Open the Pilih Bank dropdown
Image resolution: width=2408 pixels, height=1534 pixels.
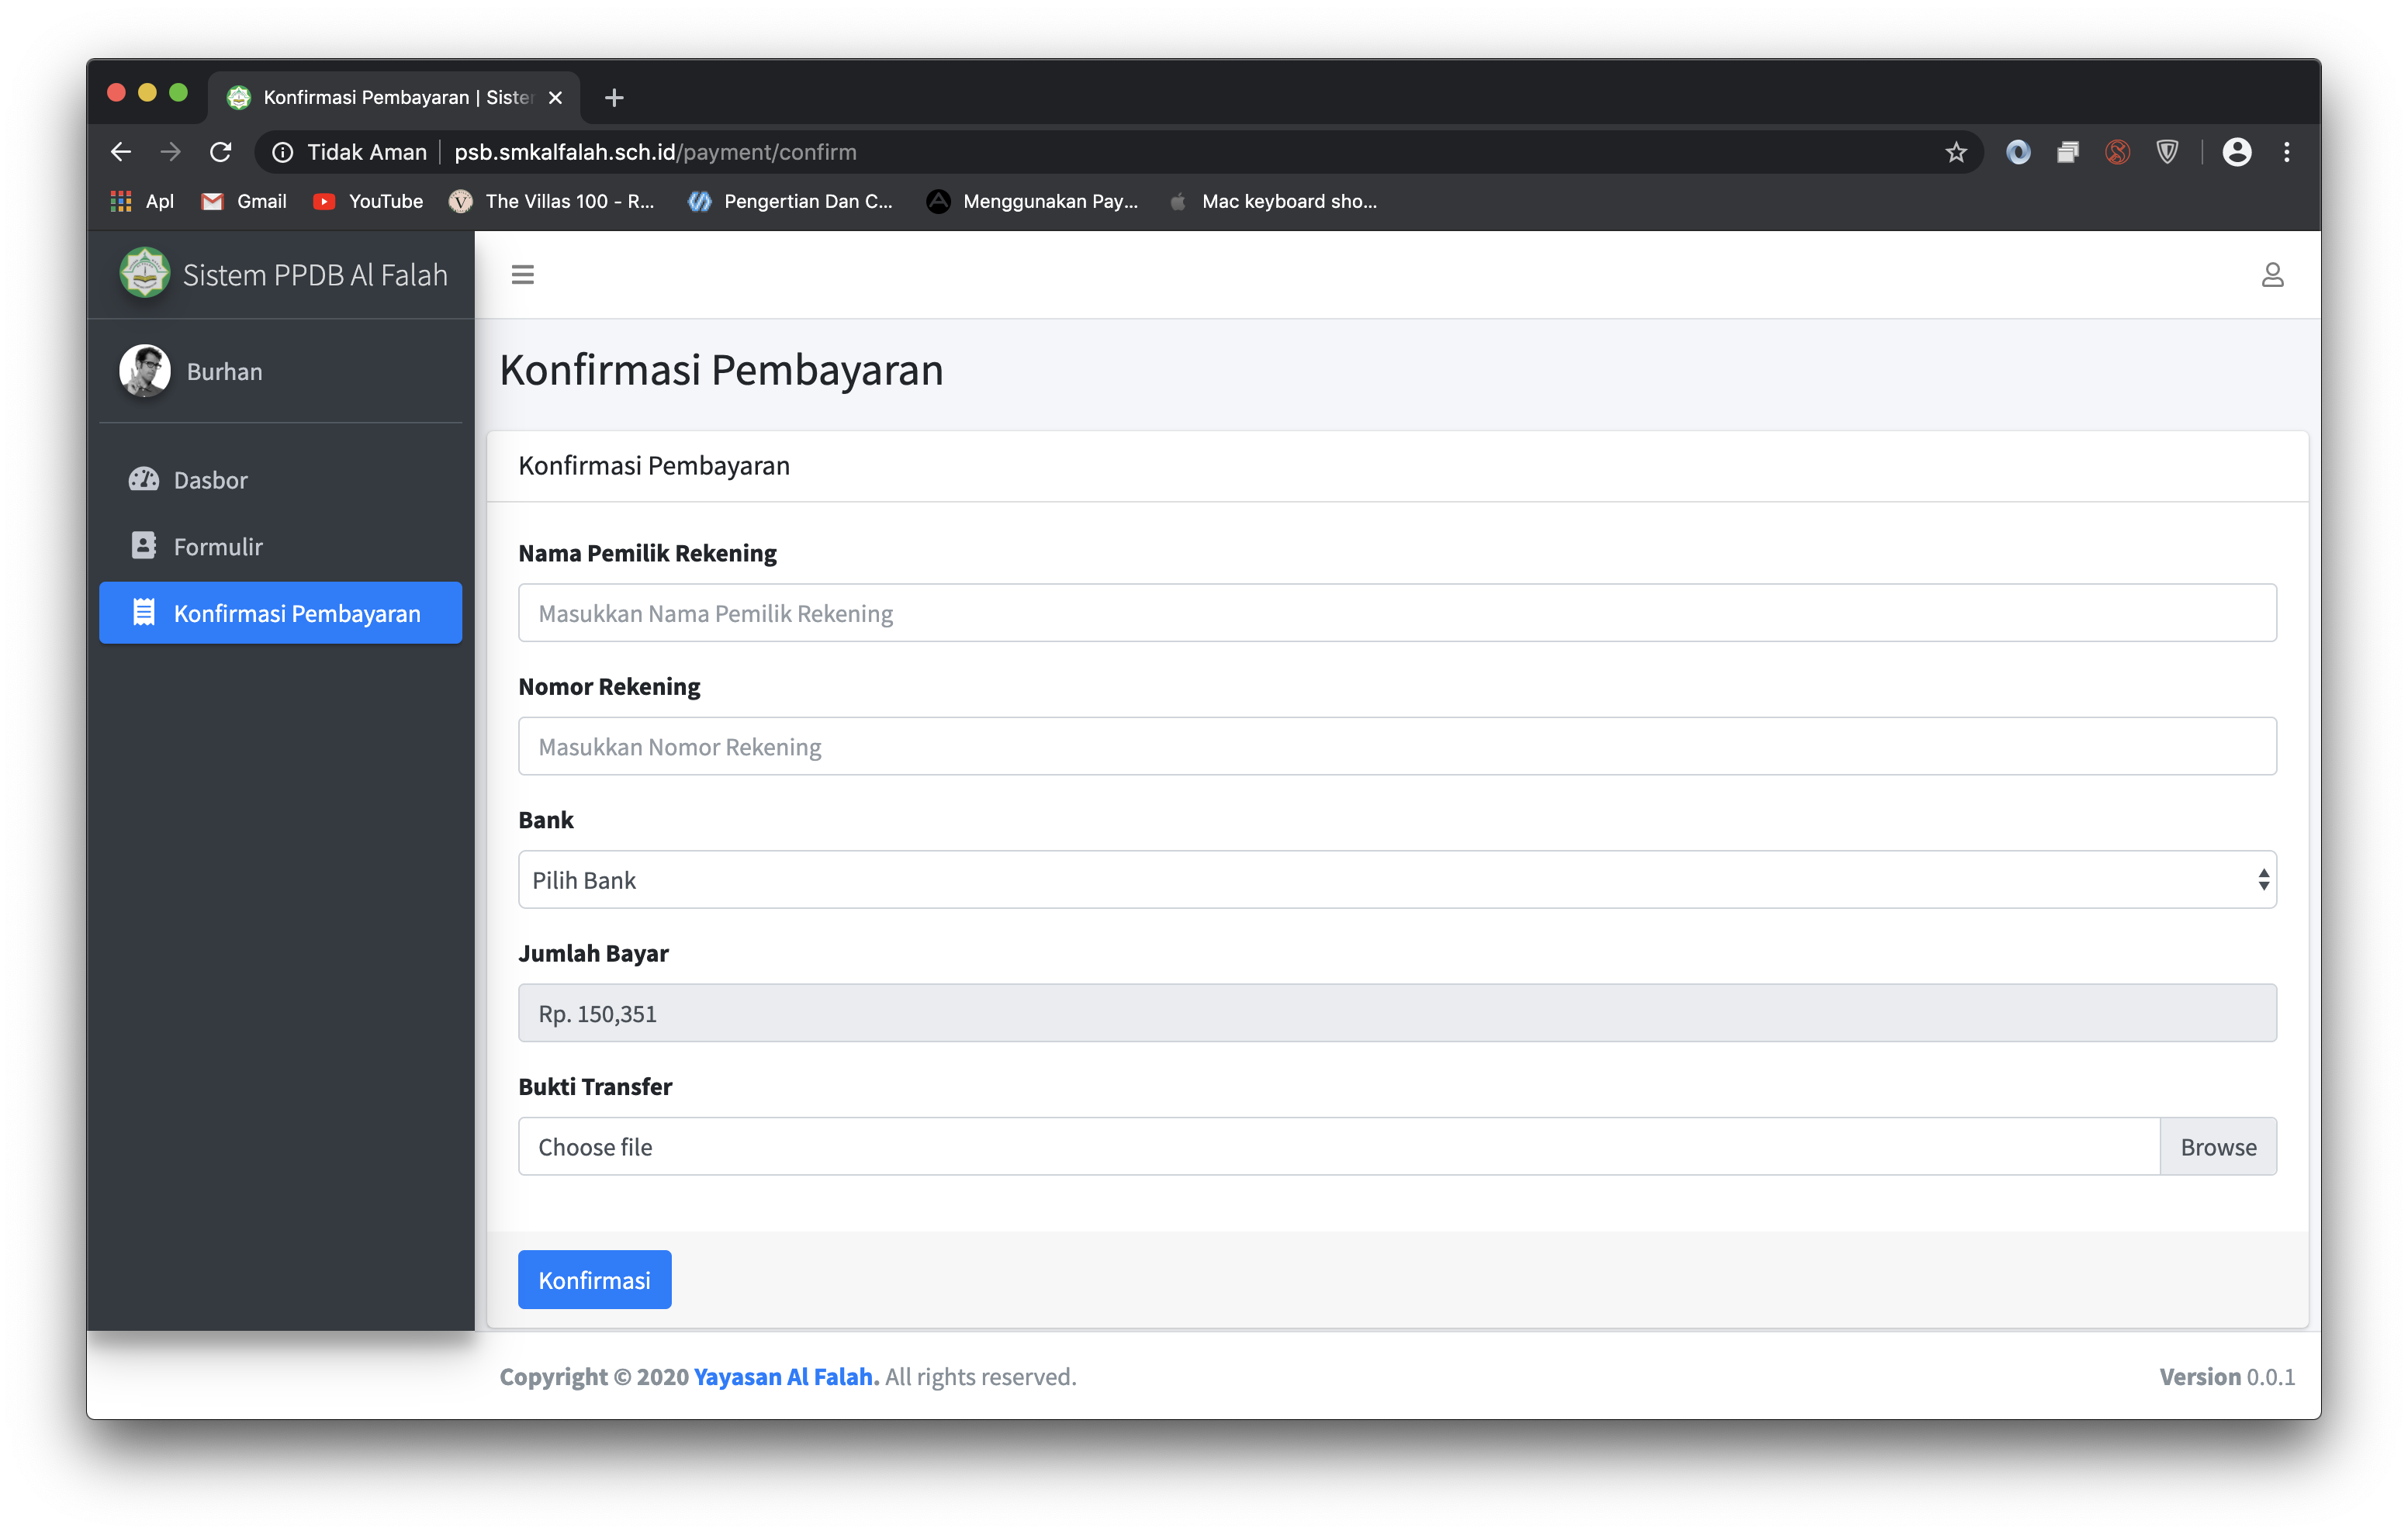pyautogui.click(x=1397, y=880)
